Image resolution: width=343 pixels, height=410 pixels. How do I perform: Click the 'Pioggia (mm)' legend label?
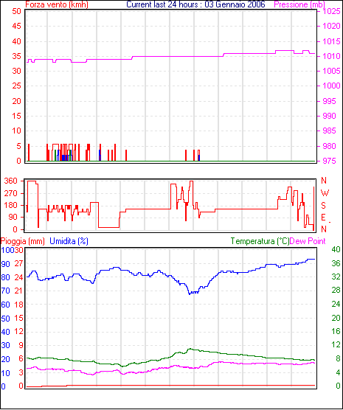[23, 241]
